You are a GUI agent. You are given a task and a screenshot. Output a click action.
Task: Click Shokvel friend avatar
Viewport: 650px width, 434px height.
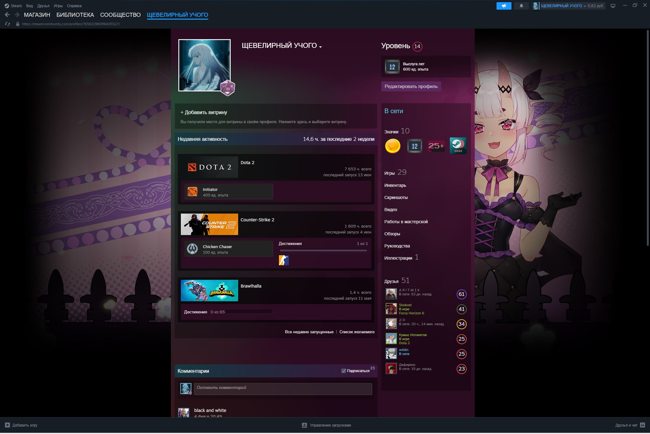click(x=391, y=309)
